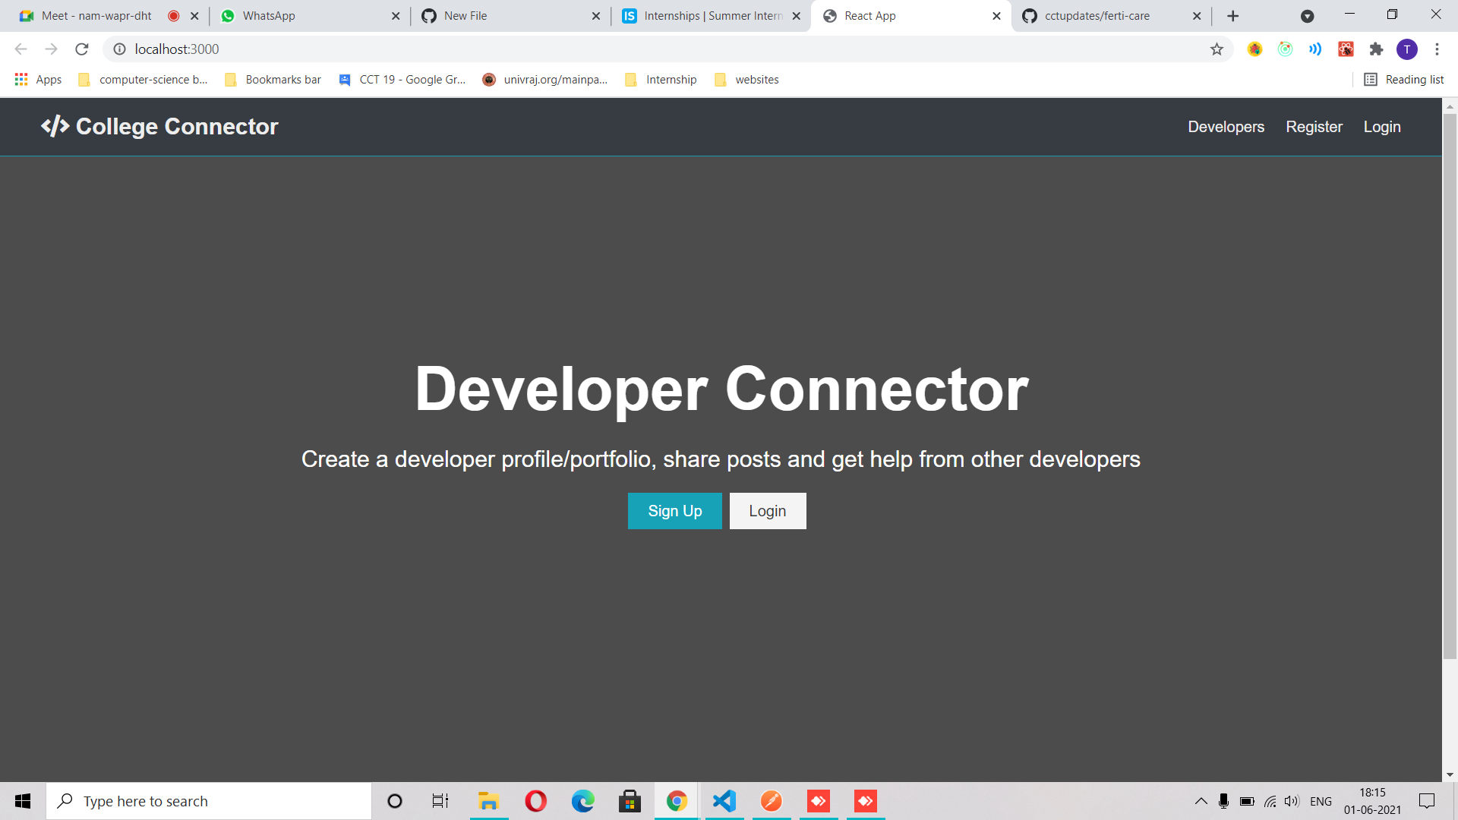Viewport: 1458px width, 820px height.
Task: Select Developers in the navigation bar
Action: tap(1226, 127)
